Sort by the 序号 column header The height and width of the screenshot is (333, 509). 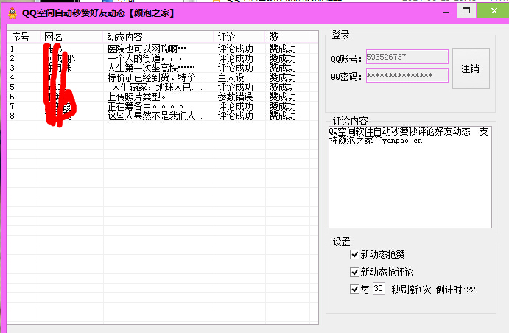pyautogui.click(x=24, y=37)
